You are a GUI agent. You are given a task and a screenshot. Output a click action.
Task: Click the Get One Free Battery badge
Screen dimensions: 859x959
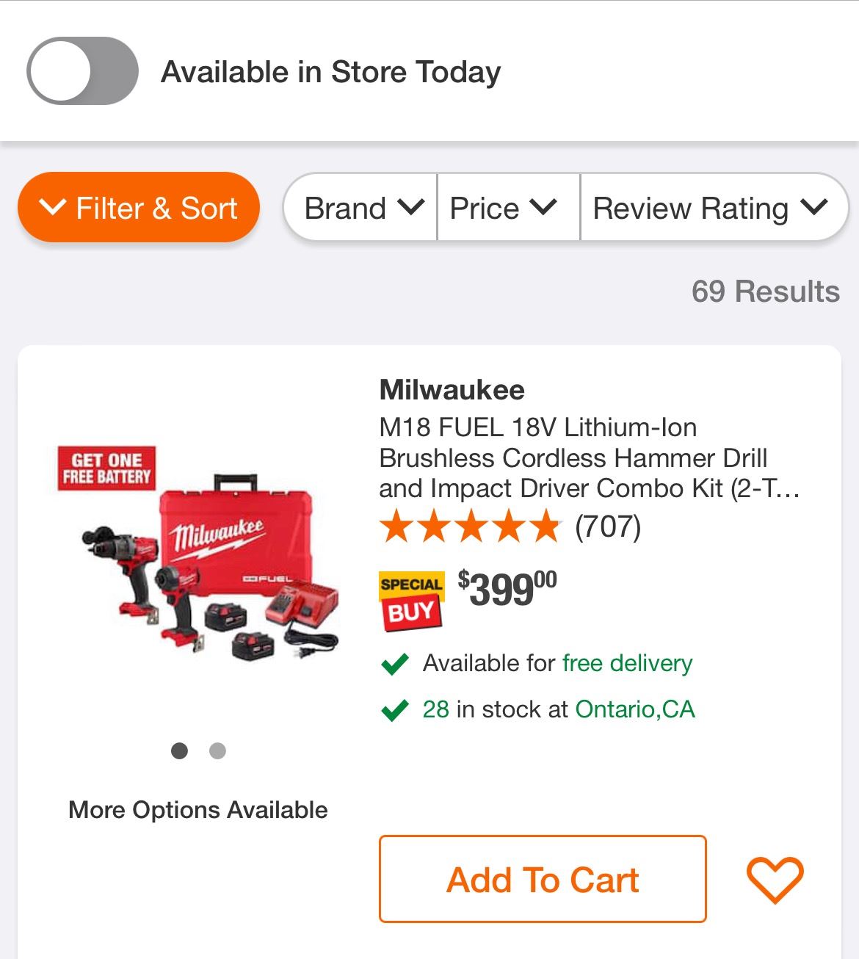click(x=107, y=468)
